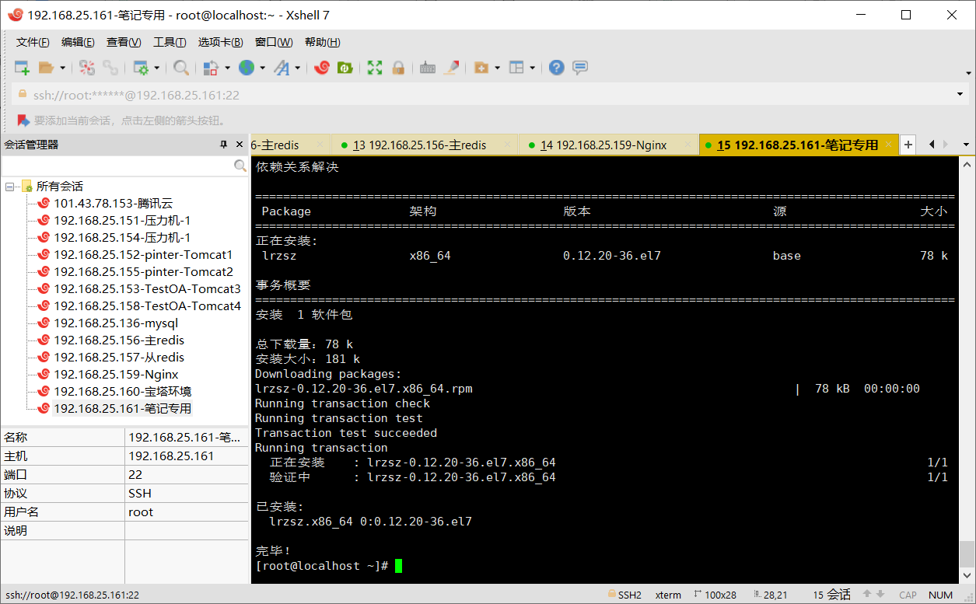Open dropdown next to Open folder icon
The width and height of the screenshot is (976, 604).
click(62, 68)
